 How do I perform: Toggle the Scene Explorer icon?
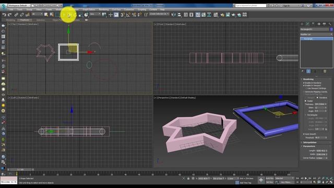[186, 15]
